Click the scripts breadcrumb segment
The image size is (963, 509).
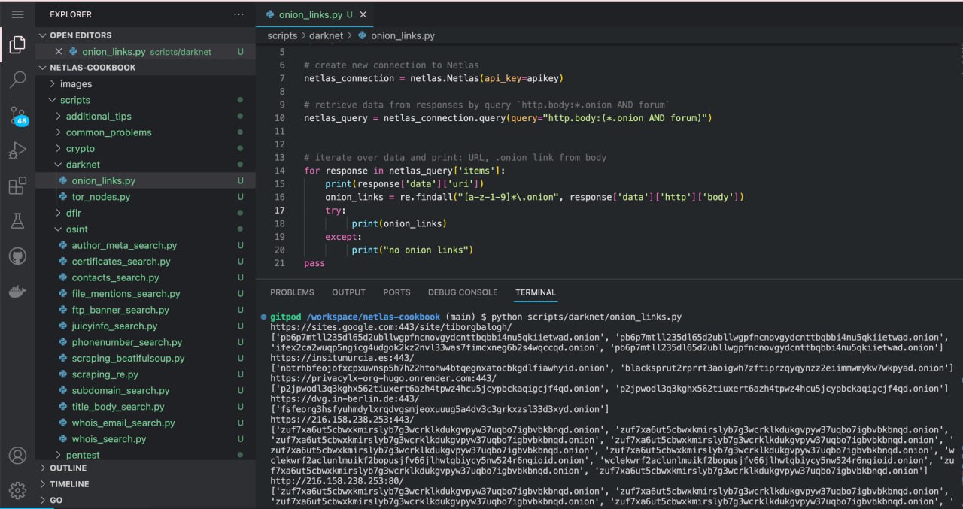click(282, 35)
